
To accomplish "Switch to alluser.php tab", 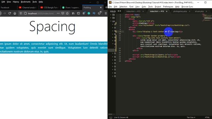I will pyautogui.click(x=199, y=12).
